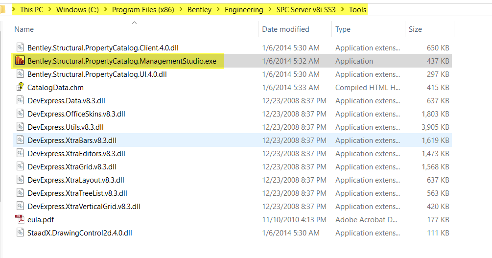492x258 pixels.
Task: Select the DevExpress.XtraBars.v8.3.dll row
Action: click(x=232, y=140)
